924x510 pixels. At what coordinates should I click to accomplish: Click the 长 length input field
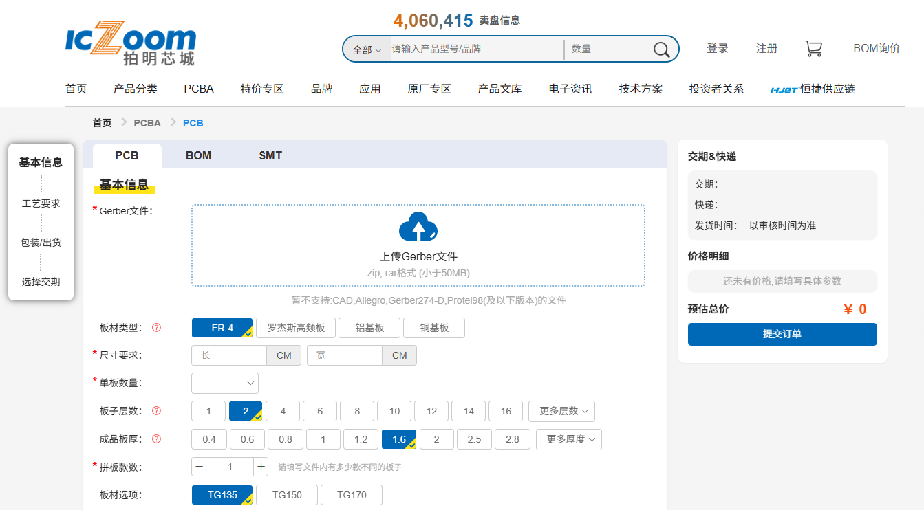pyautogui.click(x=229, y=355)
